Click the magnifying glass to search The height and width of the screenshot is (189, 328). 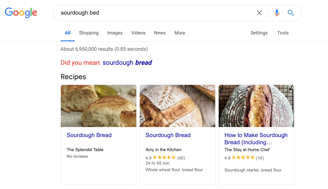[x=291, y=13]
